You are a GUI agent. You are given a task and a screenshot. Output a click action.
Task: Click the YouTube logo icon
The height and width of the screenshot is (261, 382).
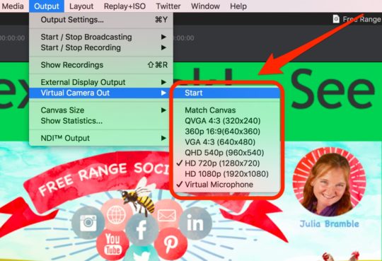112,245
